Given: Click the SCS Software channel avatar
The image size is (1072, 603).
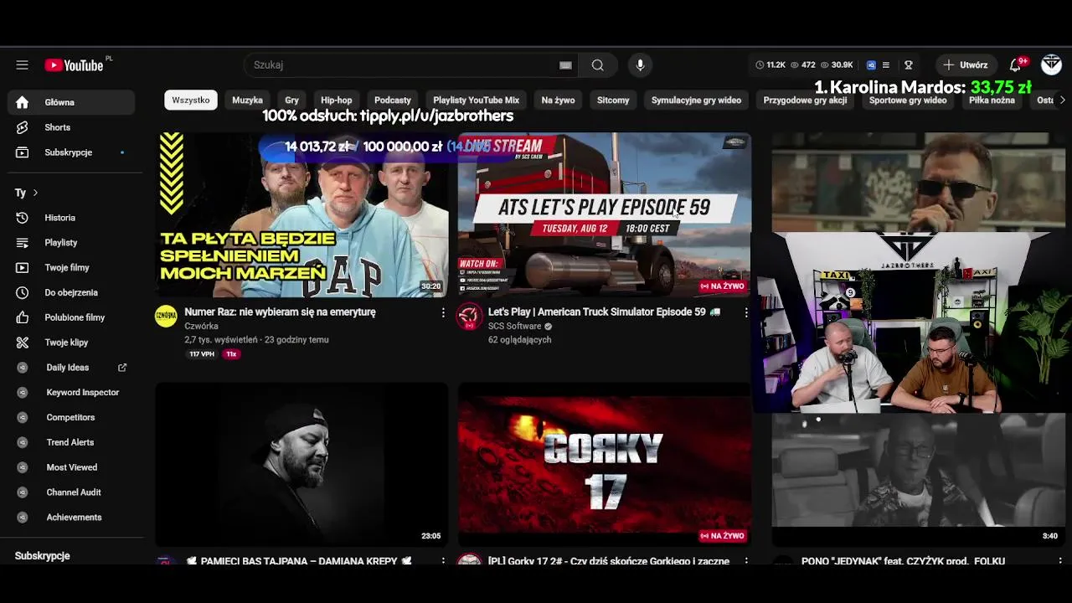Looking at the screenshot, I should pos(469,316).
